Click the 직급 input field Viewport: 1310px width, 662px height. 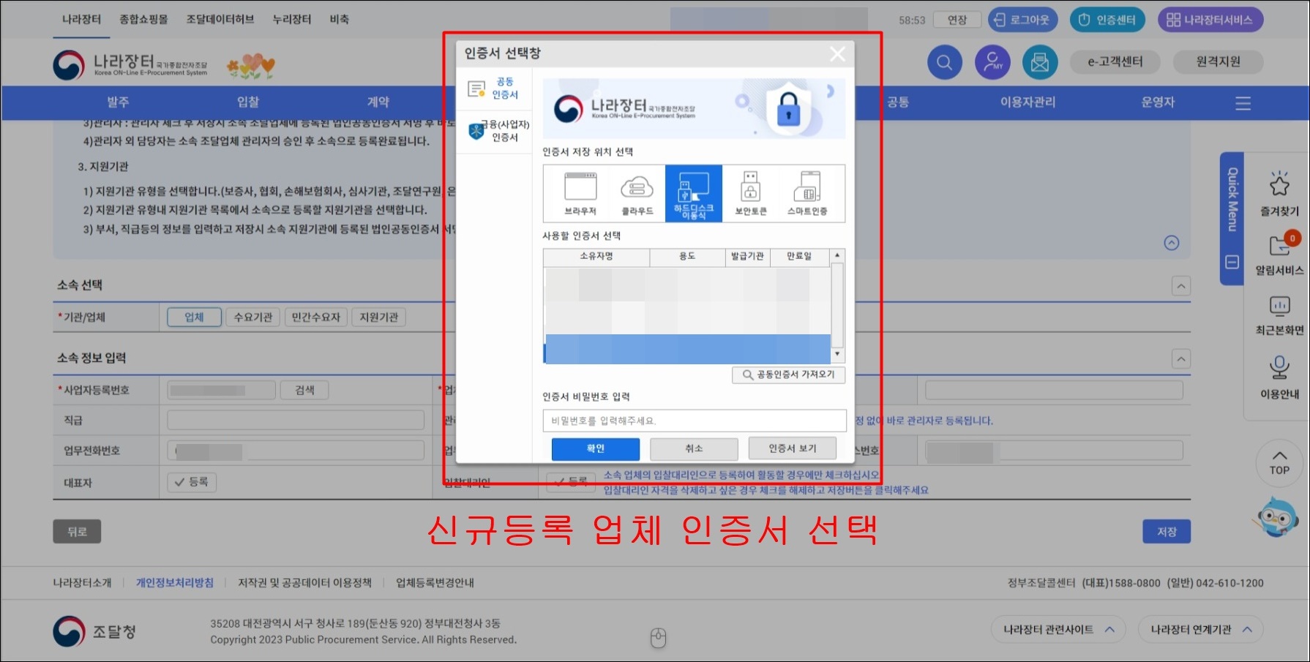pyautogui.click(x=296, y=420)
